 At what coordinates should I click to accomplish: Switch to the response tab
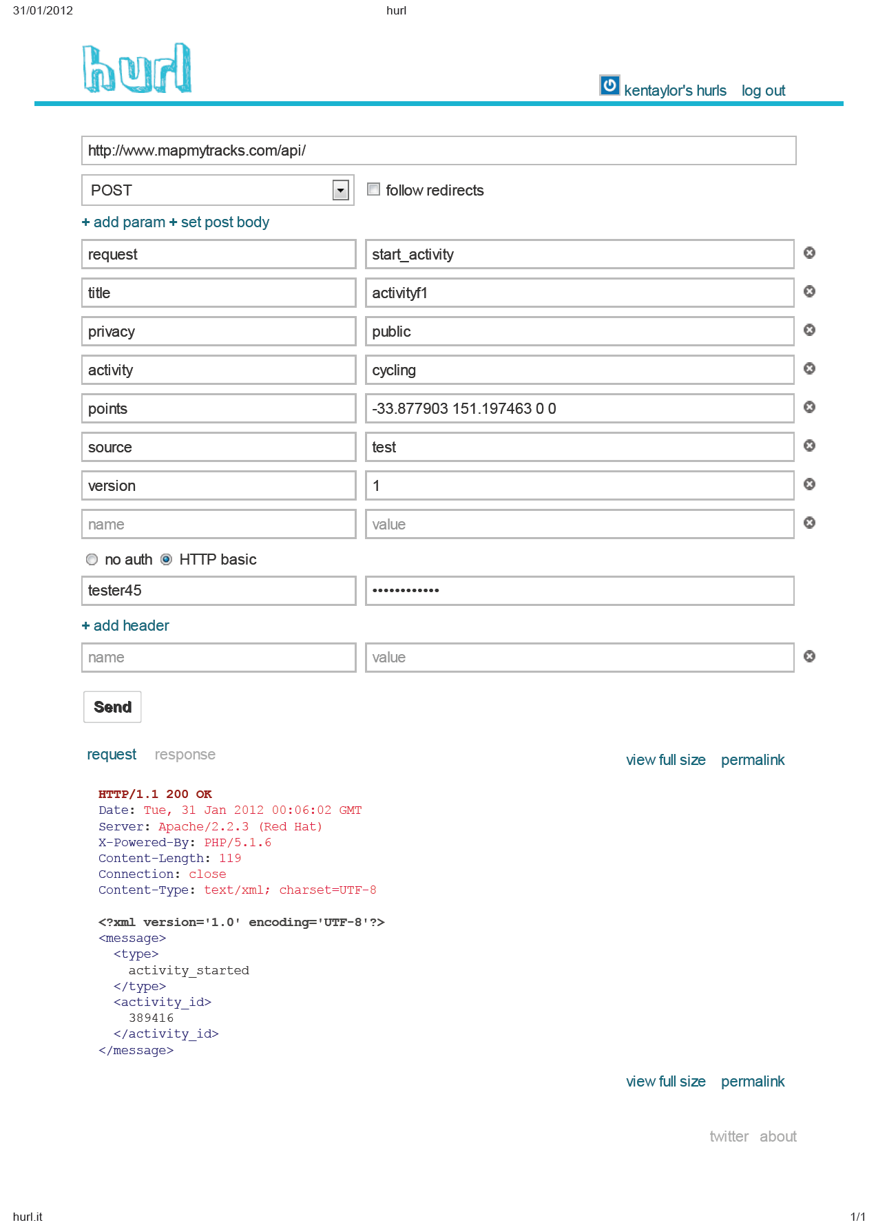click(x=185, y=755)
